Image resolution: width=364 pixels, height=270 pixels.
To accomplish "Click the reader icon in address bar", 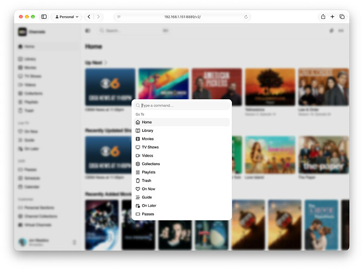I will tap(119, 17).
